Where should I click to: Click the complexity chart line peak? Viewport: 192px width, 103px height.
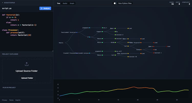point(133,87)
